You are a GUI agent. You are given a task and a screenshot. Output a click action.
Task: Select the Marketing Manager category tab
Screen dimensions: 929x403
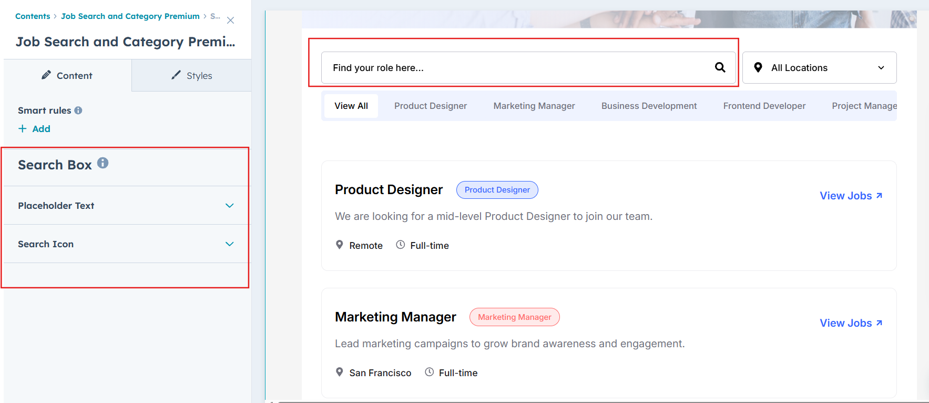coord(534,106)
